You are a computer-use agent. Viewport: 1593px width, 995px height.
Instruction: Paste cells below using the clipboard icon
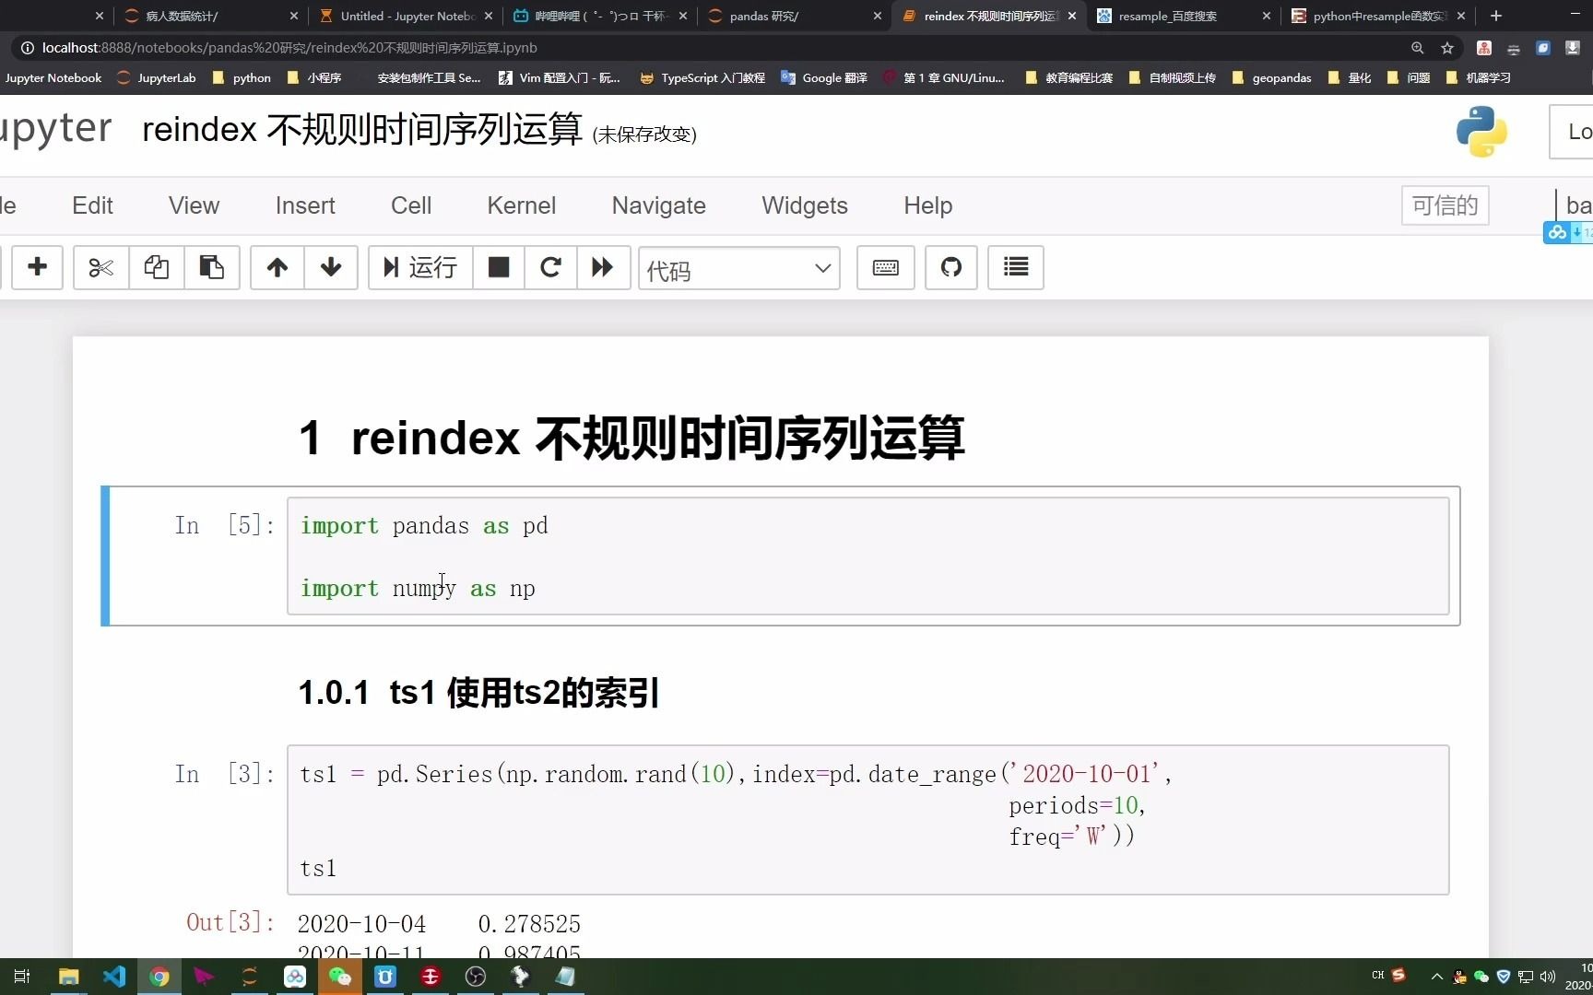pyautogui.click(x=212, y=267)
